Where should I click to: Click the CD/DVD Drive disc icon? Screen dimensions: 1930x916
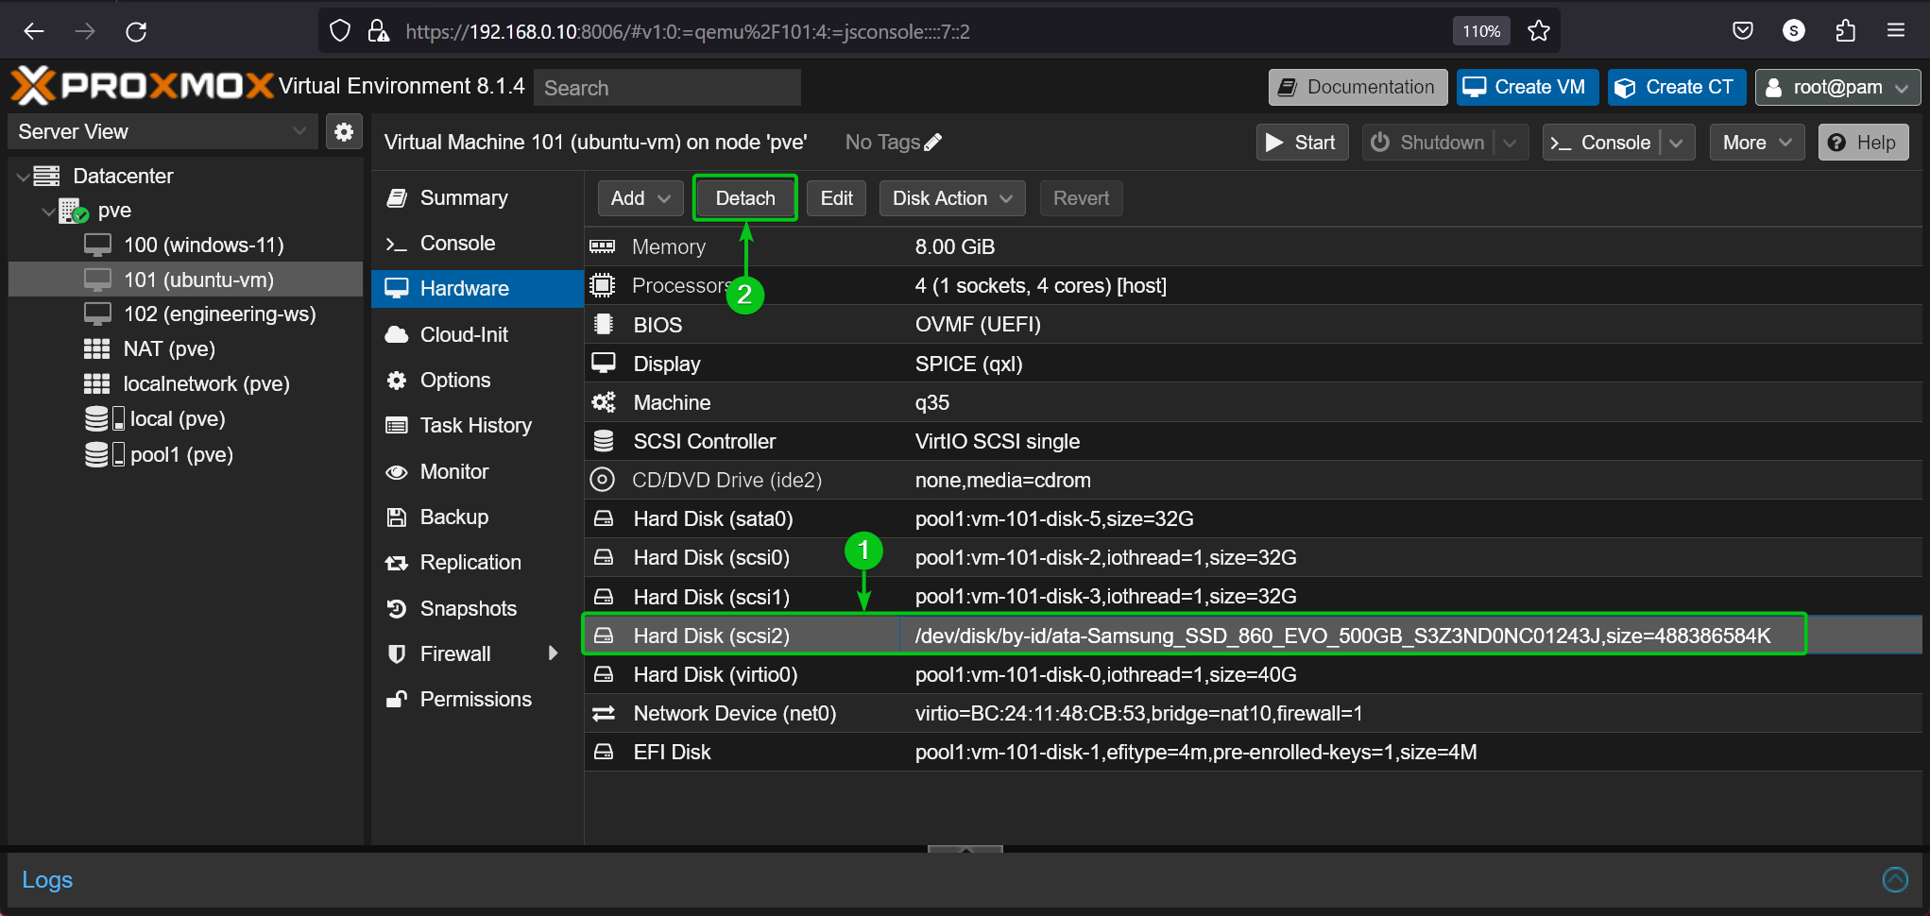pyautogui.click(x=602, y=480)
